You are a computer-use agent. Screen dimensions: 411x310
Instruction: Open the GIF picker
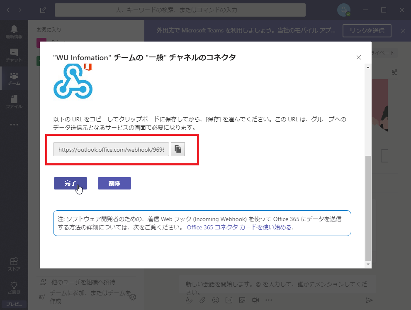229,300
